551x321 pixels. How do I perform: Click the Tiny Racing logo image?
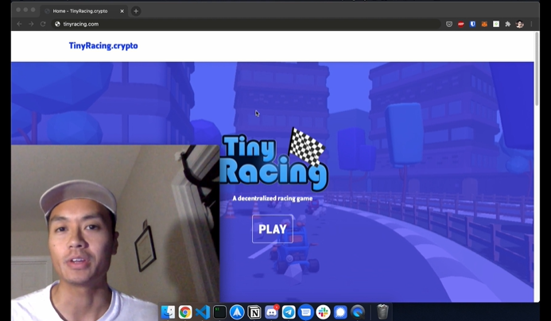point(274,159)
